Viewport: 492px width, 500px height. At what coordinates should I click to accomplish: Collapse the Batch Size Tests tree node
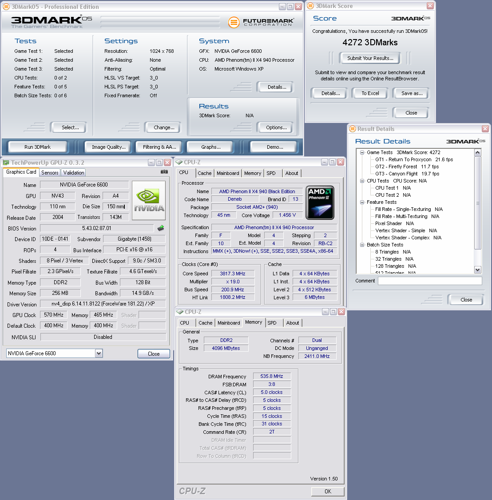(x=362, y=245)
